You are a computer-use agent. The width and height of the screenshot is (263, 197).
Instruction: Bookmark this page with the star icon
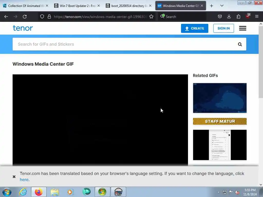151,16
